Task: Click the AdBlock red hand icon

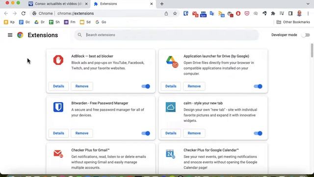Action: coord(58,60)
